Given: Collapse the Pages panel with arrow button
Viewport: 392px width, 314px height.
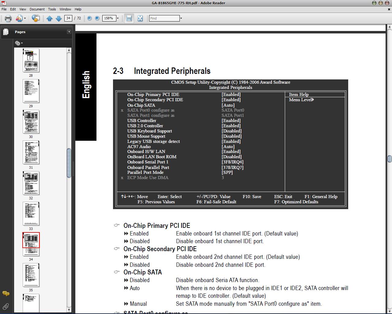Looking at the screenshot, I should pos(69,32).
